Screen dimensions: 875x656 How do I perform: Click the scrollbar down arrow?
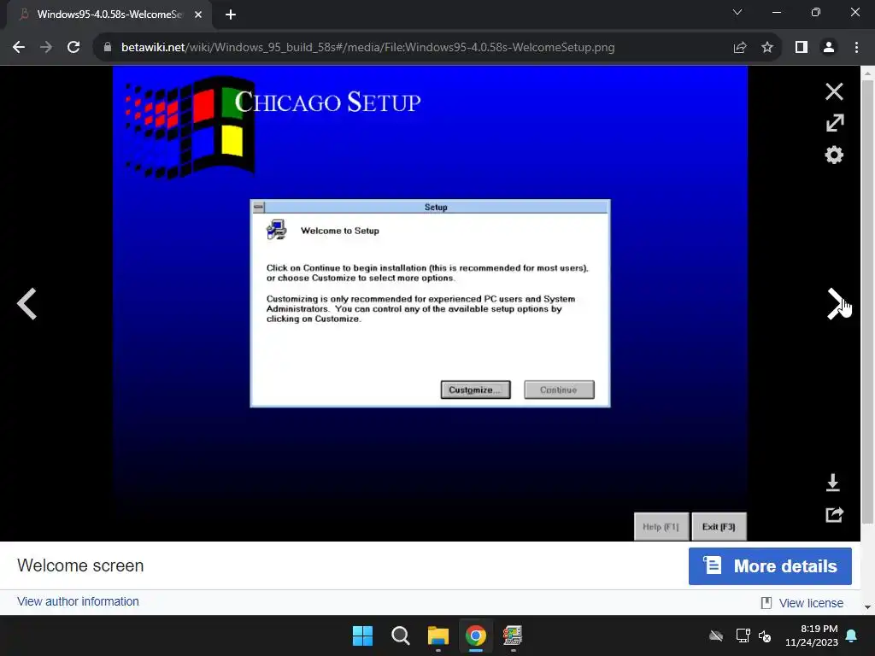[x=867, y=607]
